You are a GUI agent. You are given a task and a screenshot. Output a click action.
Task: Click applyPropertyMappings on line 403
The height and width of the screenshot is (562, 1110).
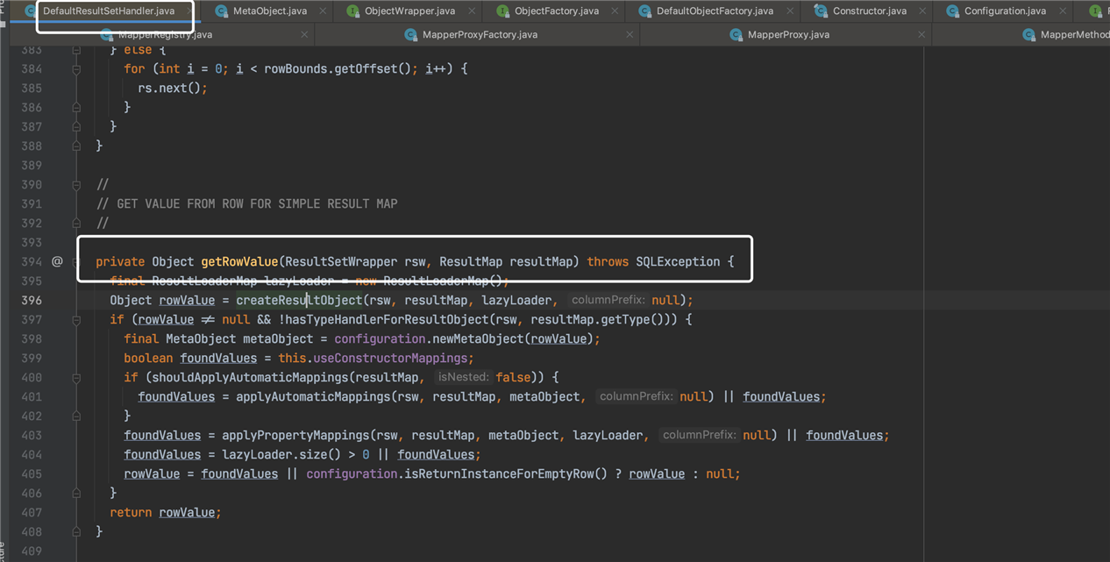[295, 435]
